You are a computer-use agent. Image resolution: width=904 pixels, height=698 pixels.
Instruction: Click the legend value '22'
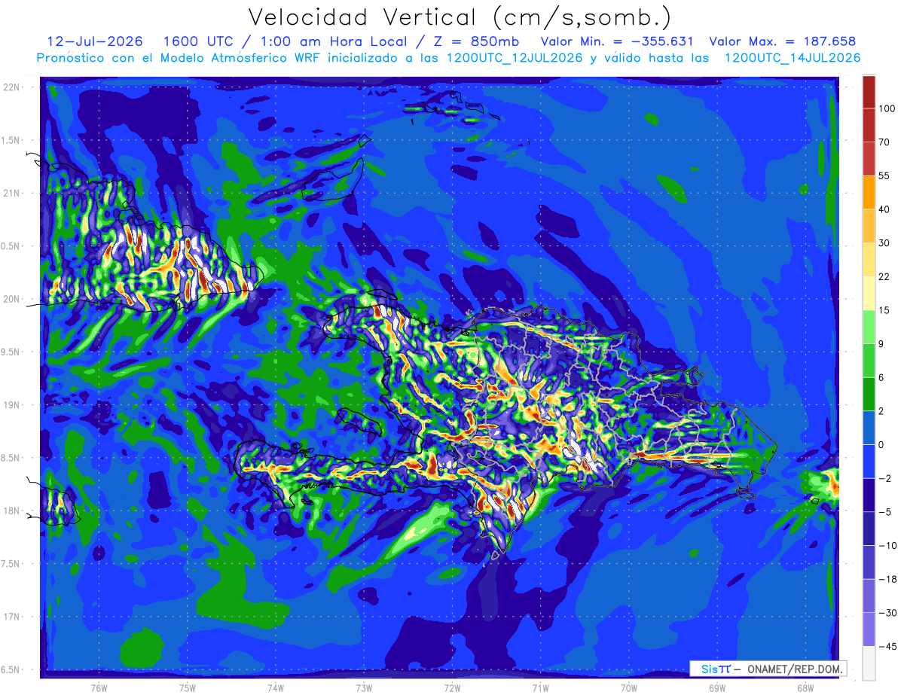tap(884, 276)
